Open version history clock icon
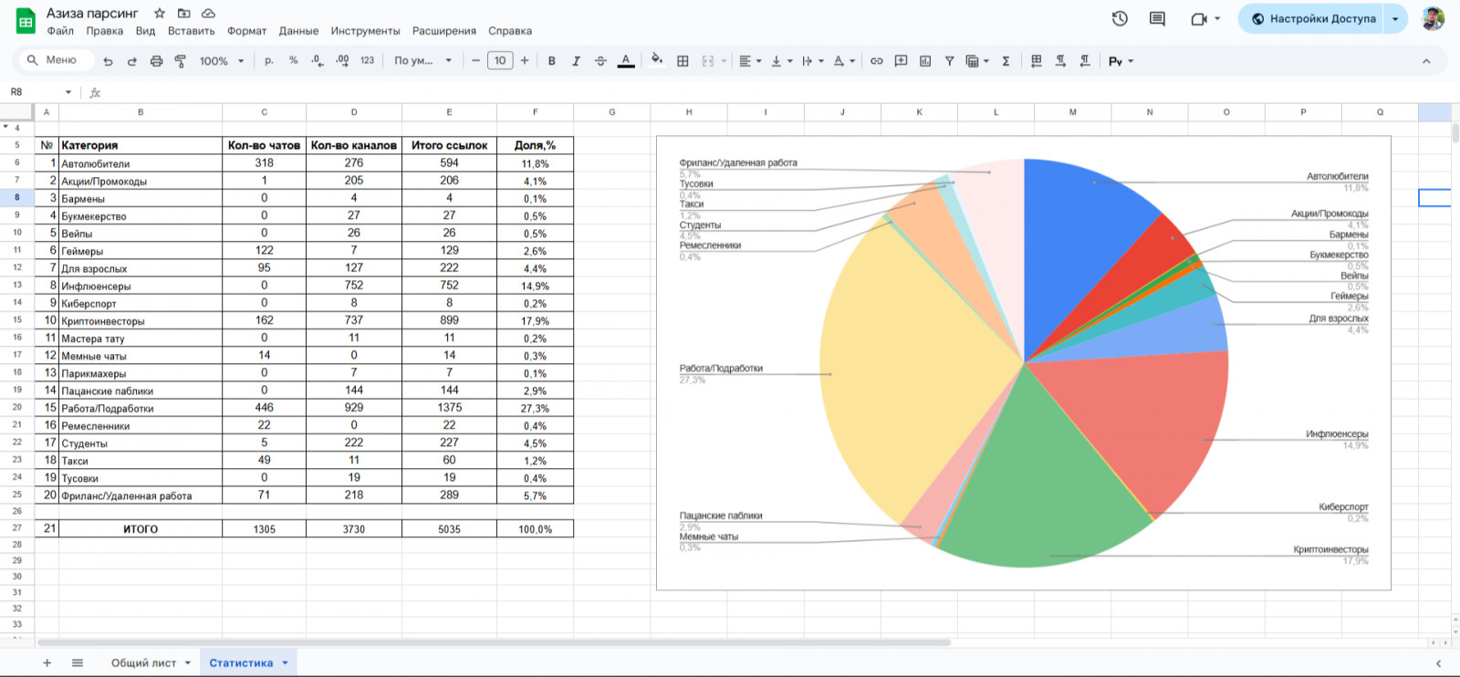The height and width of the screenshot is (677, 1460). pos(1120,18)
